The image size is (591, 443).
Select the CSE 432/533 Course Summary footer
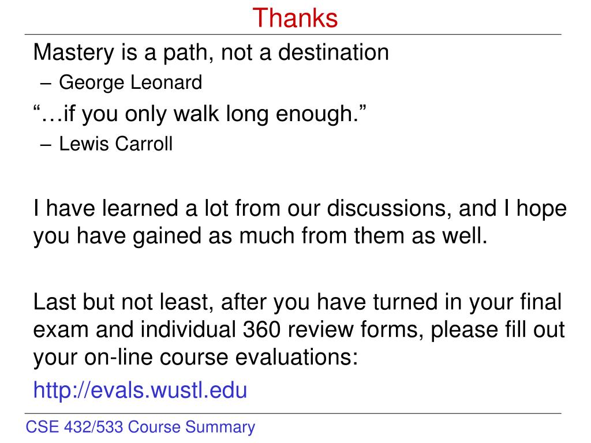[x=140, y=427]
